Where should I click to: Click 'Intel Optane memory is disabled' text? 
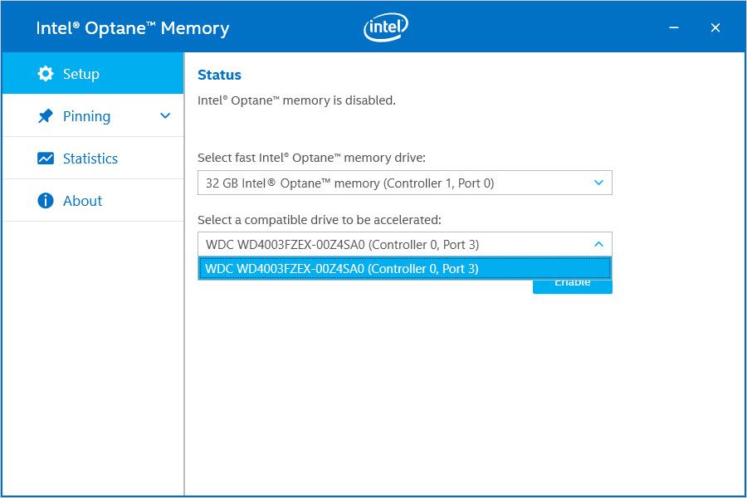click(x=296, y=100)
